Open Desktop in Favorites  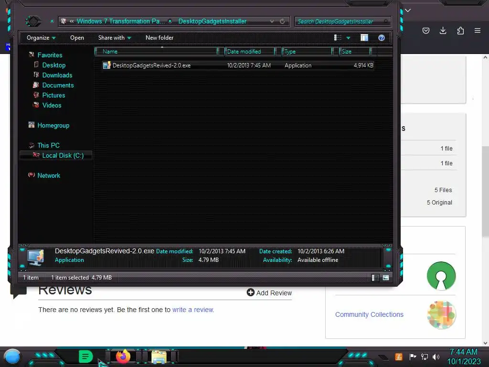[54, 65]
